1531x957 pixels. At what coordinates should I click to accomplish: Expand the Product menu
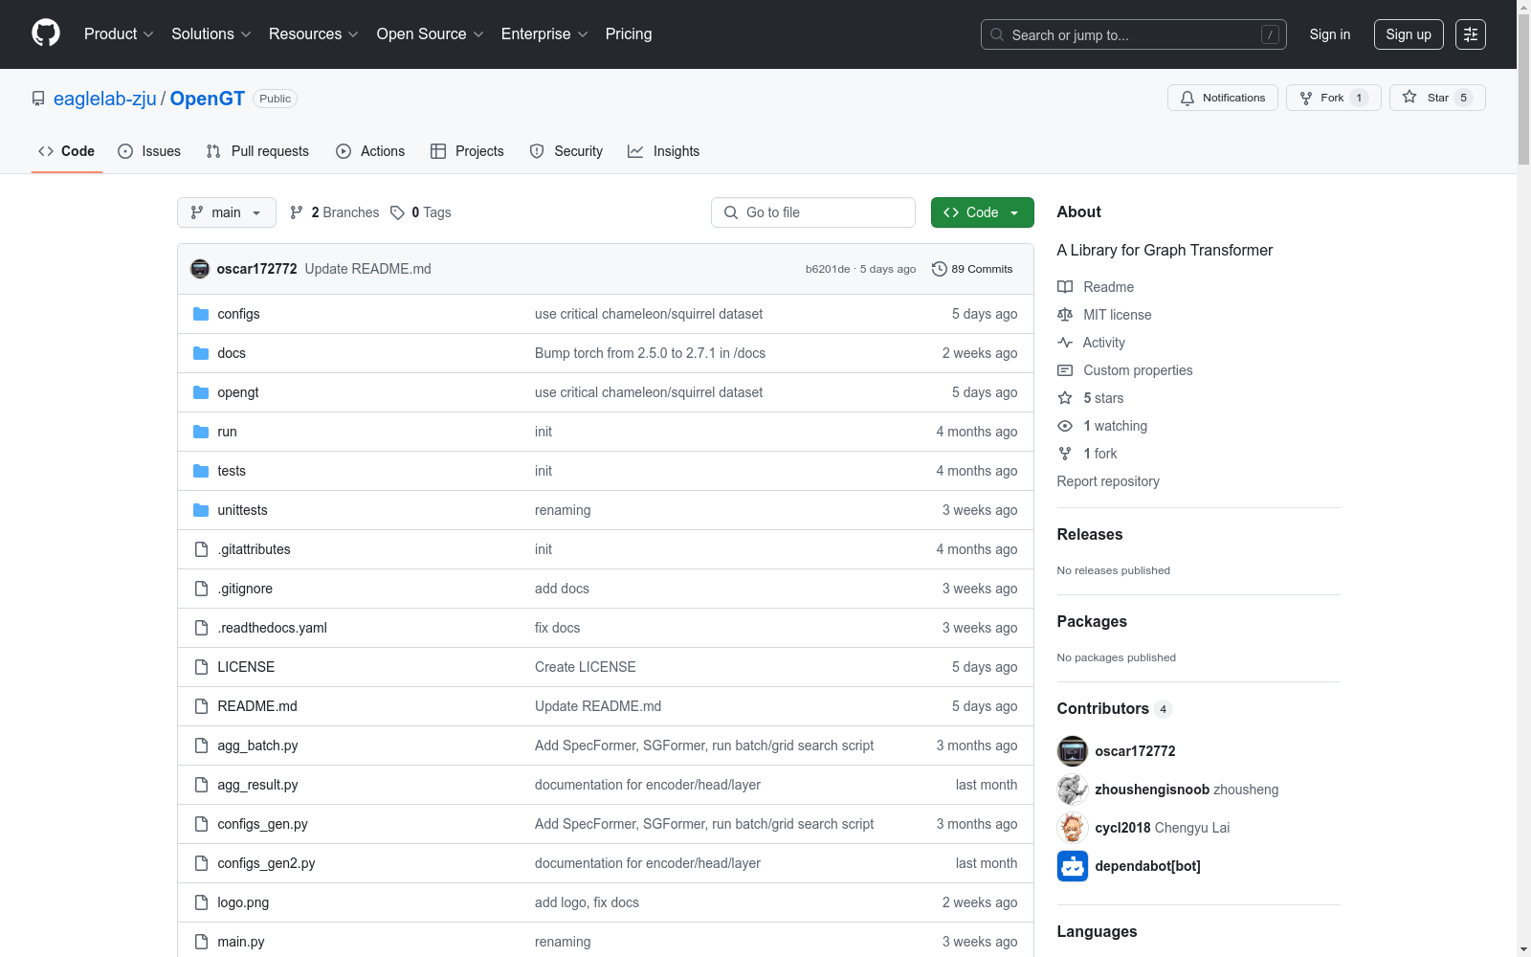click(x=119, y=34)
